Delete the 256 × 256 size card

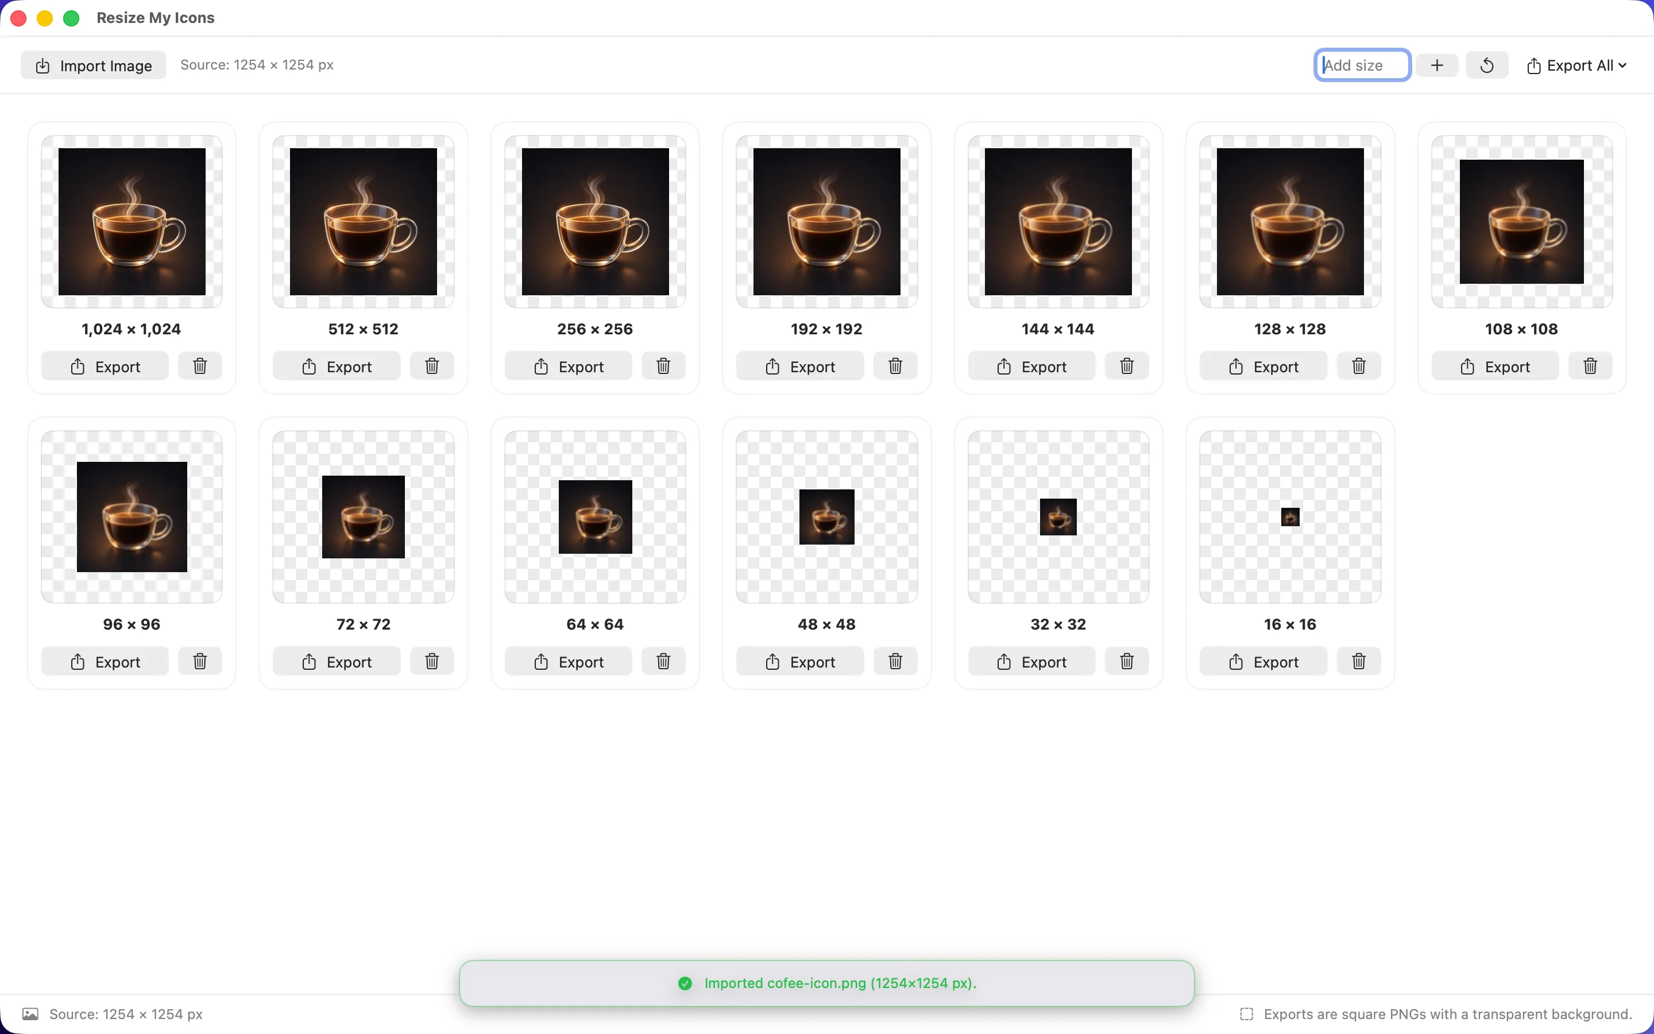pyautogui.click(x=663, y=366)
